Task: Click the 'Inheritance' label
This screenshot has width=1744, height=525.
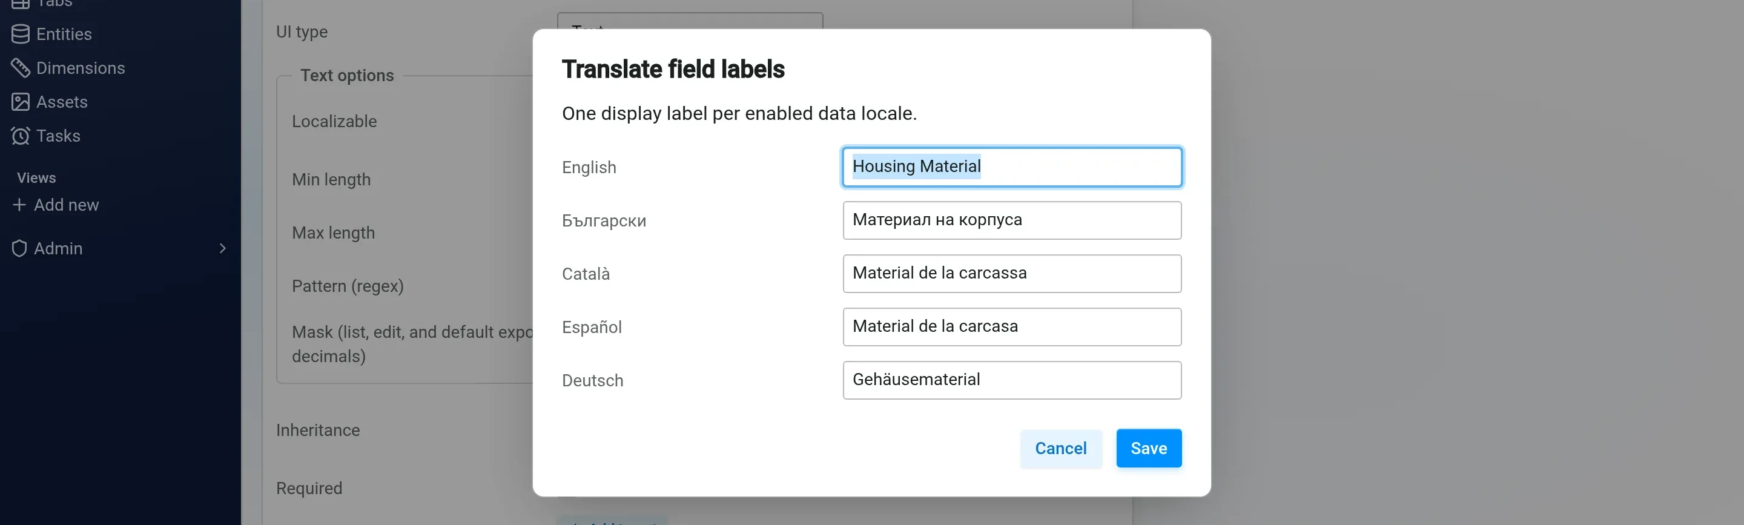Action: [317, 430]
